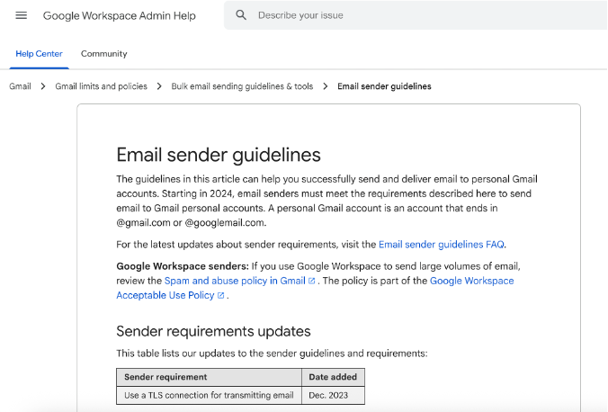The image size is (608, 412).
Task: Click the Email sender guidelines page heading
Action: pyautogui.click(x=219, y=155)
